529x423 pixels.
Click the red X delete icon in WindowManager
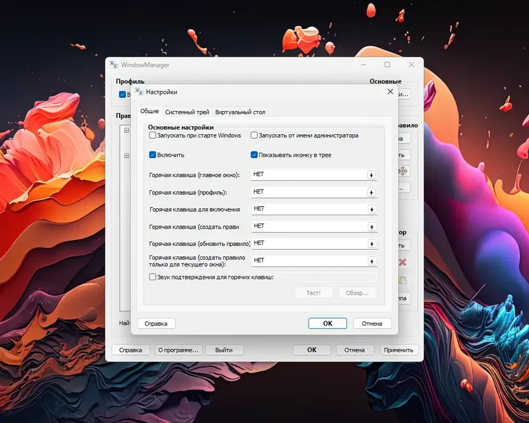pyautogui.click(x=402, y=262)
